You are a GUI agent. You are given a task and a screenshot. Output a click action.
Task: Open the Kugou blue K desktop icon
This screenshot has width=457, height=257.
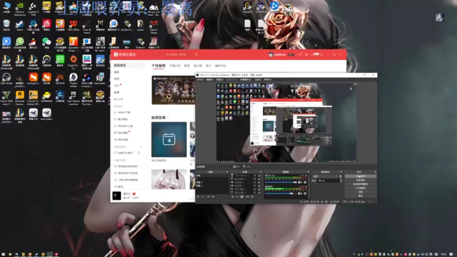pos(6,43)
